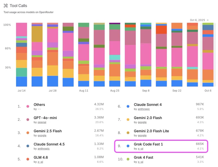Click the 1.33M Claude Sonnet 4.5 value

(x=99, y=144)
